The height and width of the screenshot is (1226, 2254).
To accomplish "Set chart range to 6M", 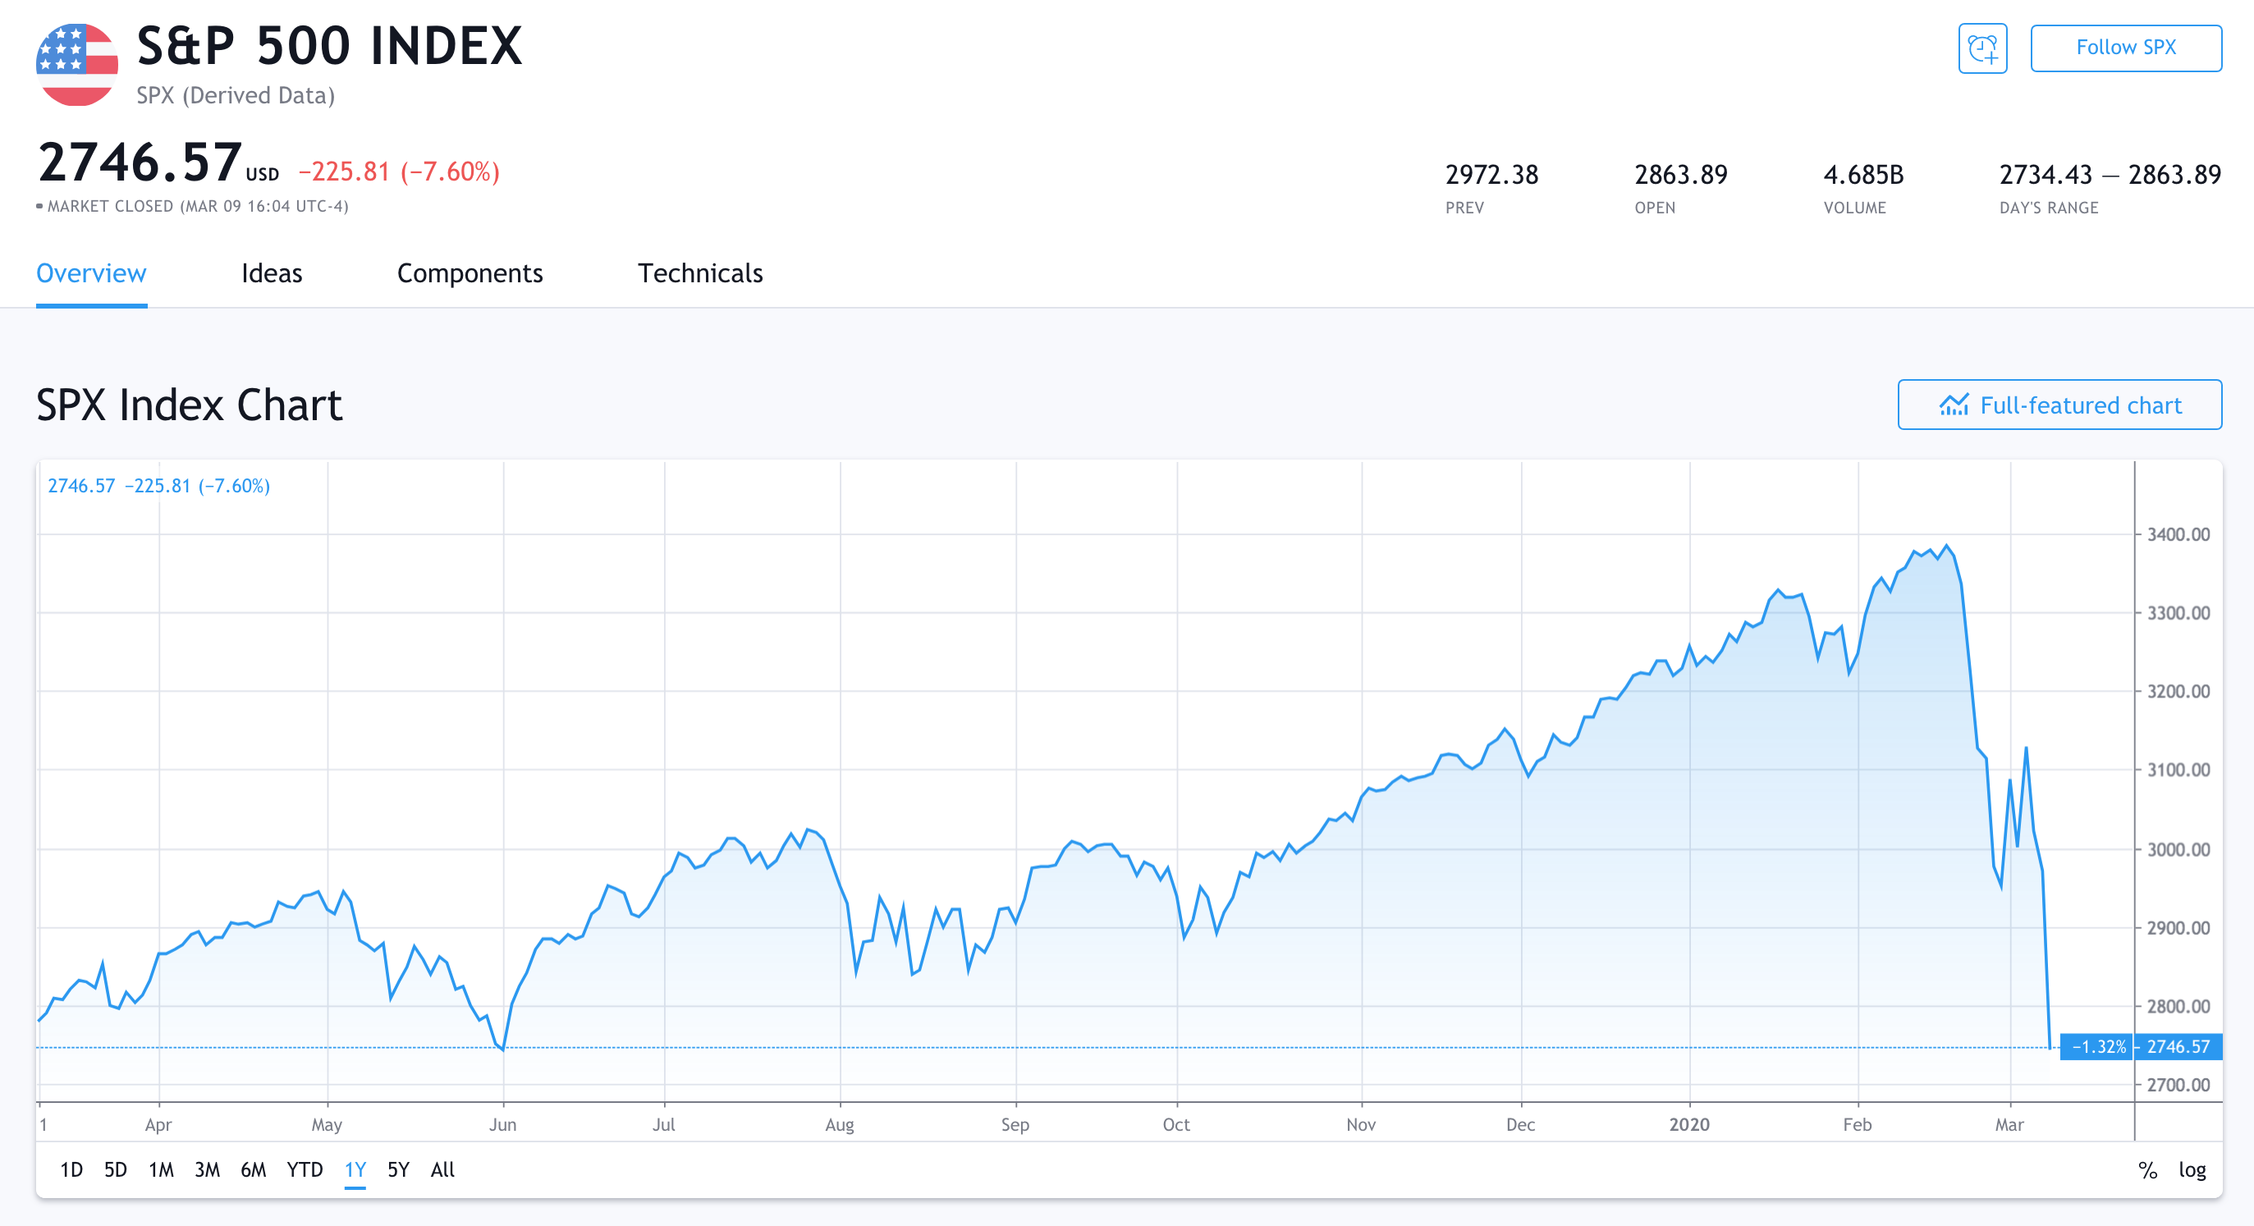I will point(253,1170).
